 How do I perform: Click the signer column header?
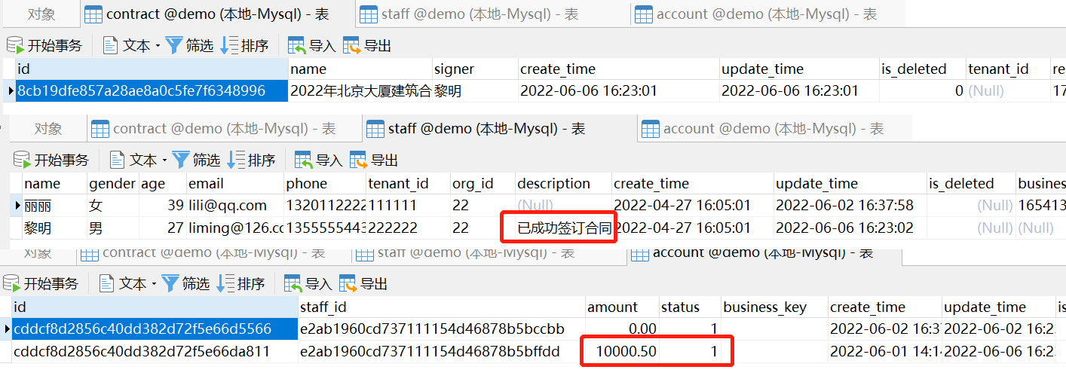tap(455, 69)
